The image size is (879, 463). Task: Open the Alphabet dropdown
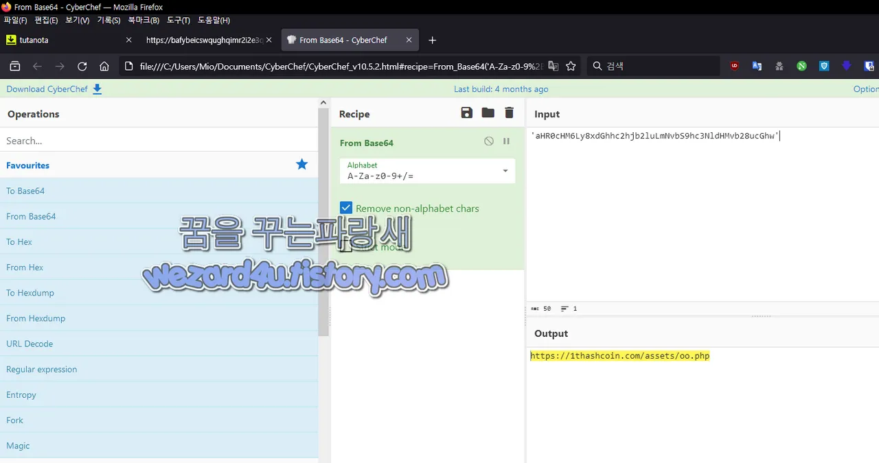coord(427,171)
